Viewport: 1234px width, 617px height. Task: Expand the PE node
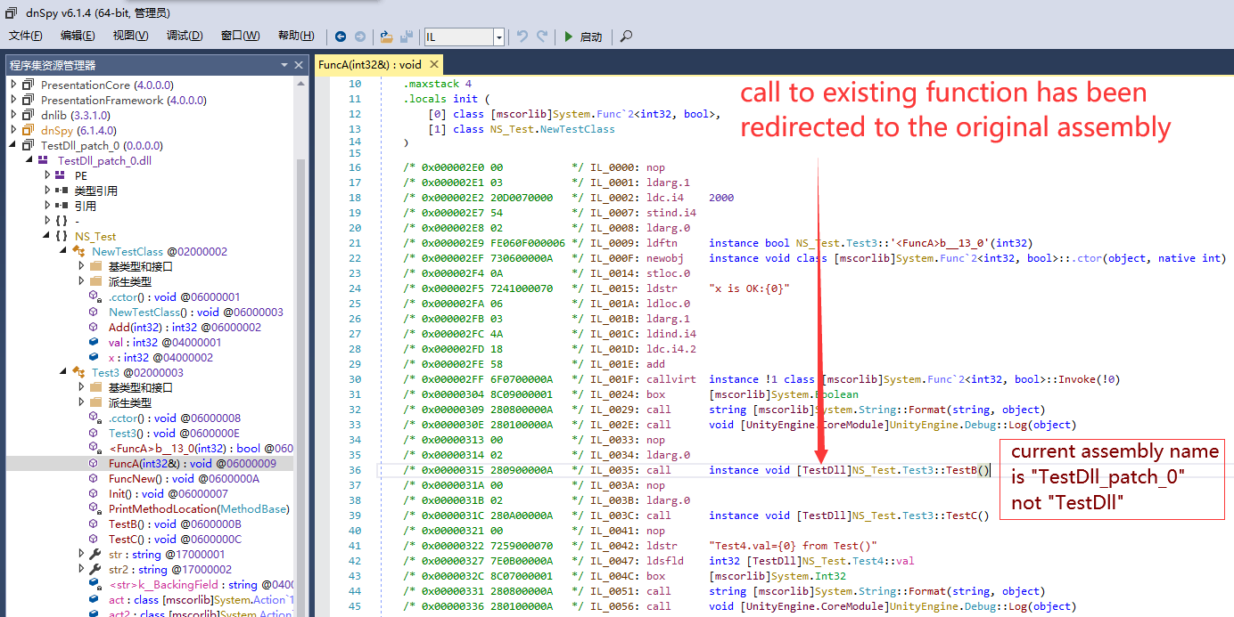[x=47, y=175]
